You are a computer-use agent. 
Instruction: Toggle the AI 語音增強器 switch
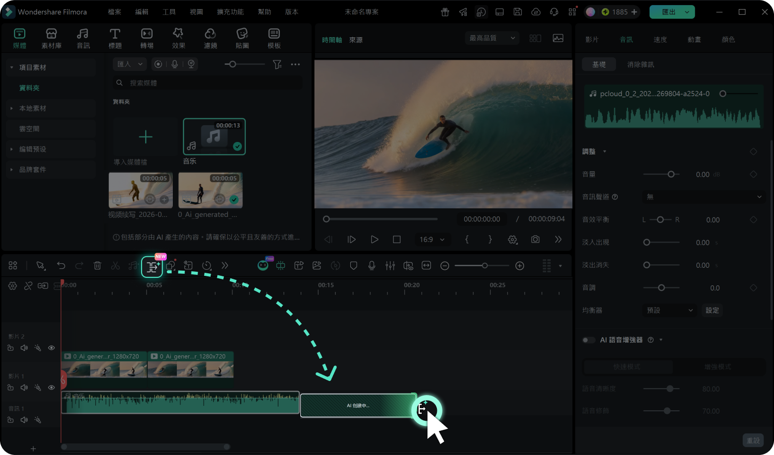click(x=588, y=340)
